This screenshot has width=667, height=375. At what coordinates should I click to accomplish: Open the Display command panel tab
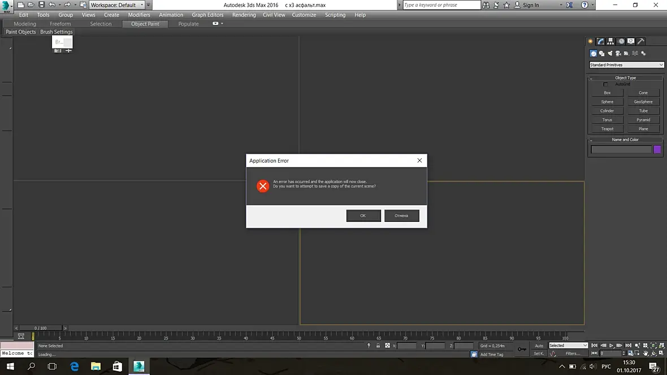(x=631, y=41)
